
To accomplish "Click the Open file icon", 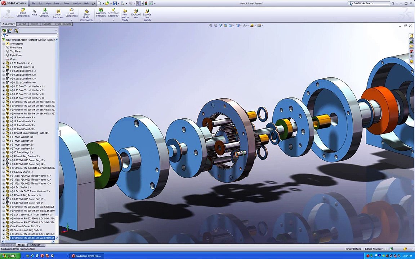I will 107,4.
